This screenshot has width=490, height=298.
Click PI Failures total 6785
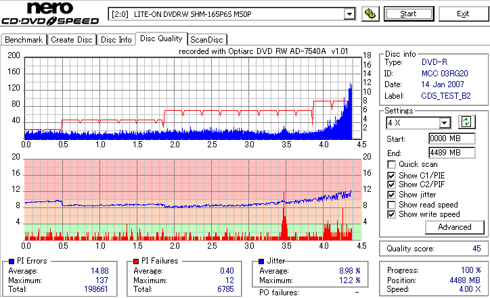pos(225,289)
